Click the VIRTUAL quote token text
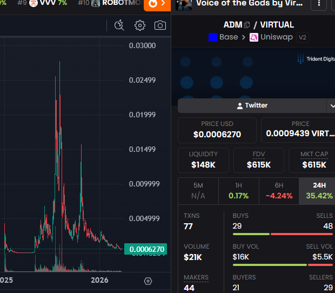 pyautogui.click(x=277, y=25)
